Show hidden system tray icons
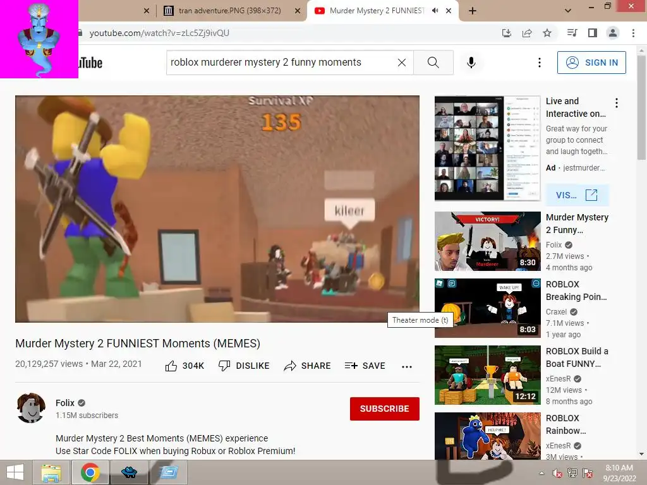 pos(541,473)
